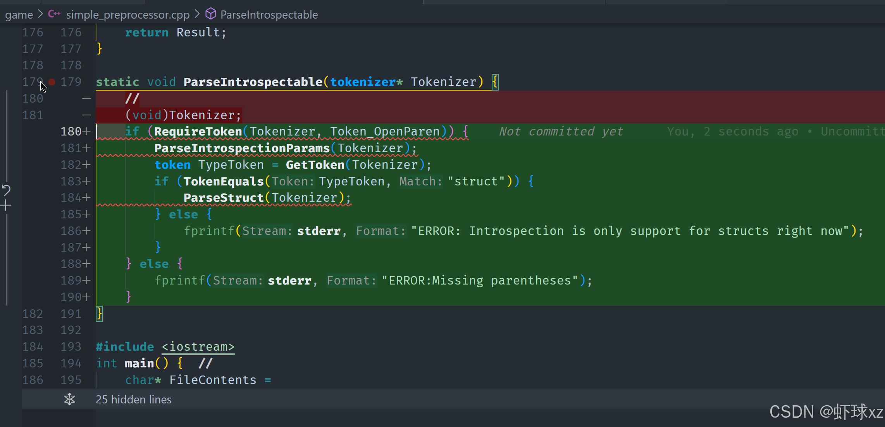885x427 pixels.
Task: Click the ParseStruct function call
Action: pos(223,198)
